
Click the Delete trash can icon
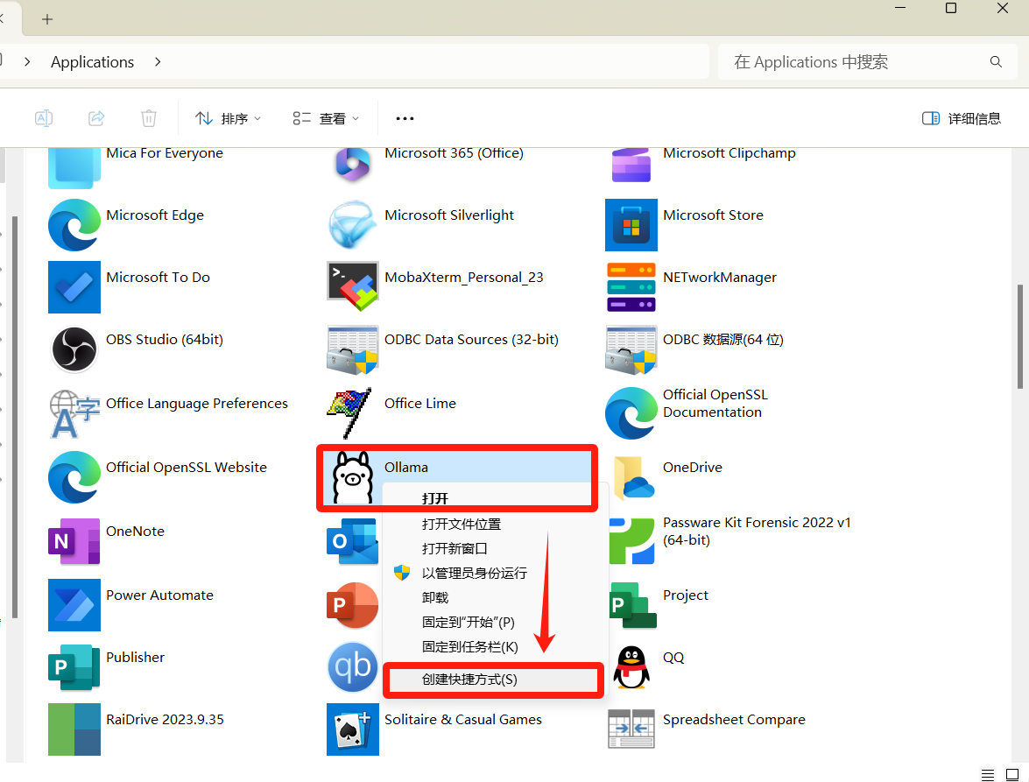(149, 118)
